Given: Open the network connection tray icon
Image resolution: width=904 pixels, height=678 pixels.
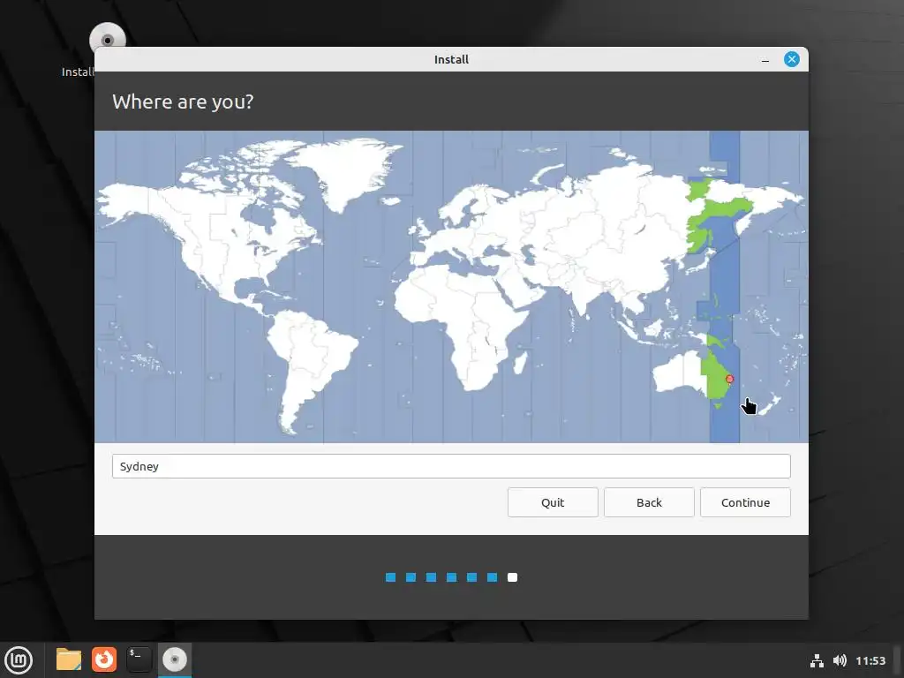Looking at the screenshot, I should (x=817, y=660).
